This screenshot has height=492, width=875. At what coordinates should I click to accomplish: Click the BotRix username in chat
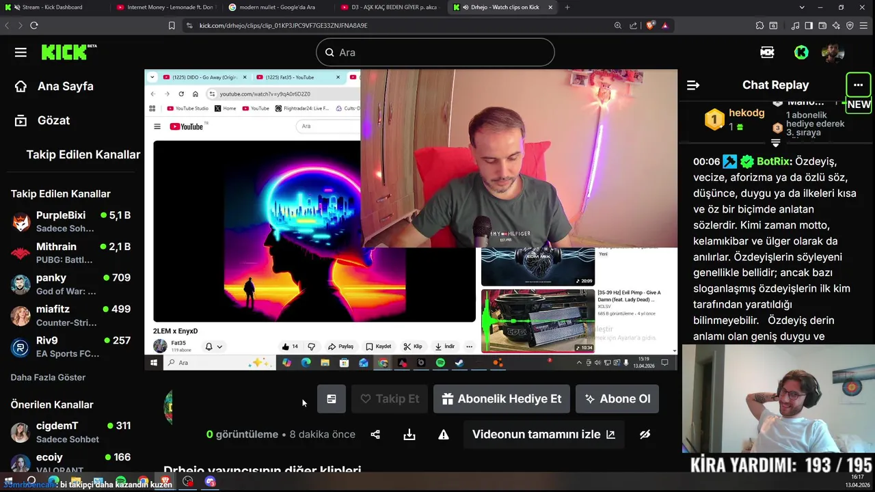[773, 161]
